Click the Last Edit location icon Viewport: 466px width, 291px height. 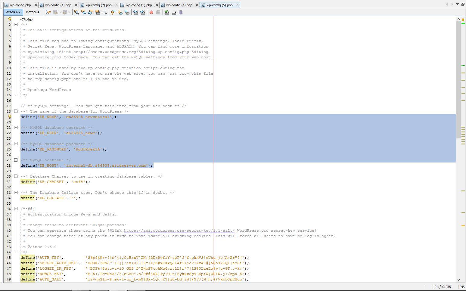pos(48,12)
